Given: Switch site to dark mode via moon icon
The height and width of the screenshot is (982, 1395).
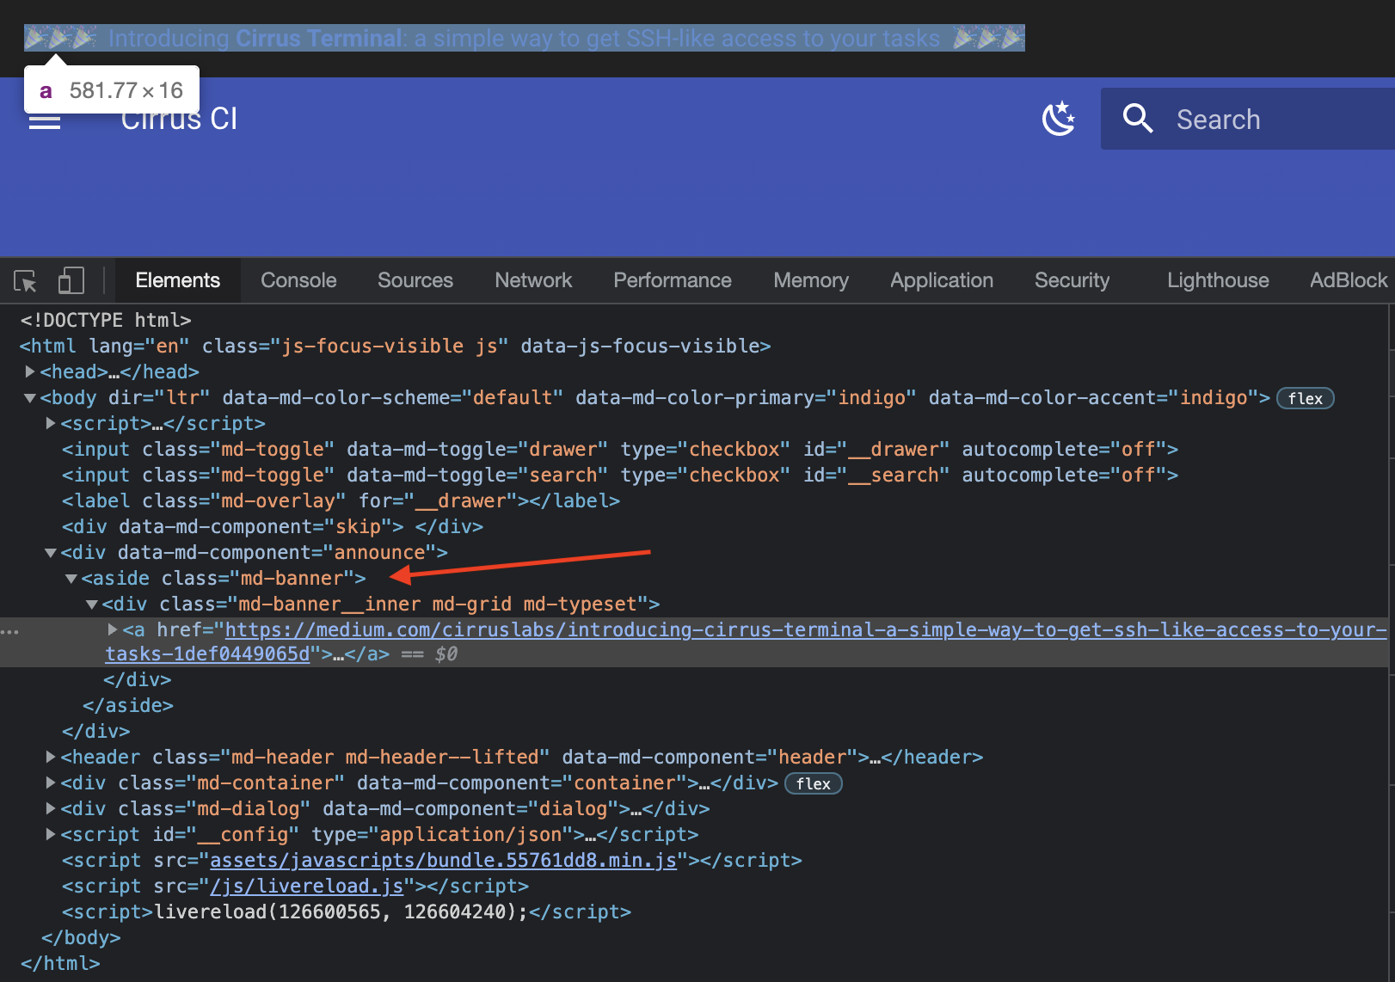Looking at the screenshot, I should point(1059,118).
